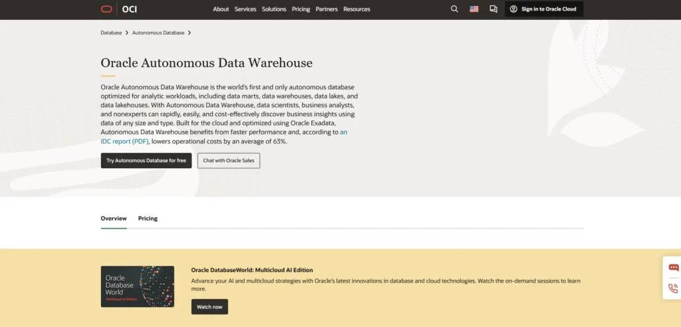Open the Resources navigation menu
This screenshot has height=327, width=681.
pyautogui.click(x=356, y=9)
